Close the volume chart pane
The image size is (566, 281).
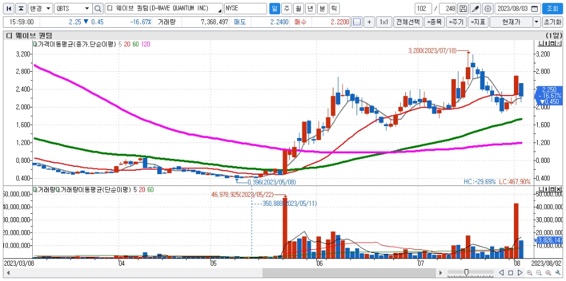[x=559, y=189]
